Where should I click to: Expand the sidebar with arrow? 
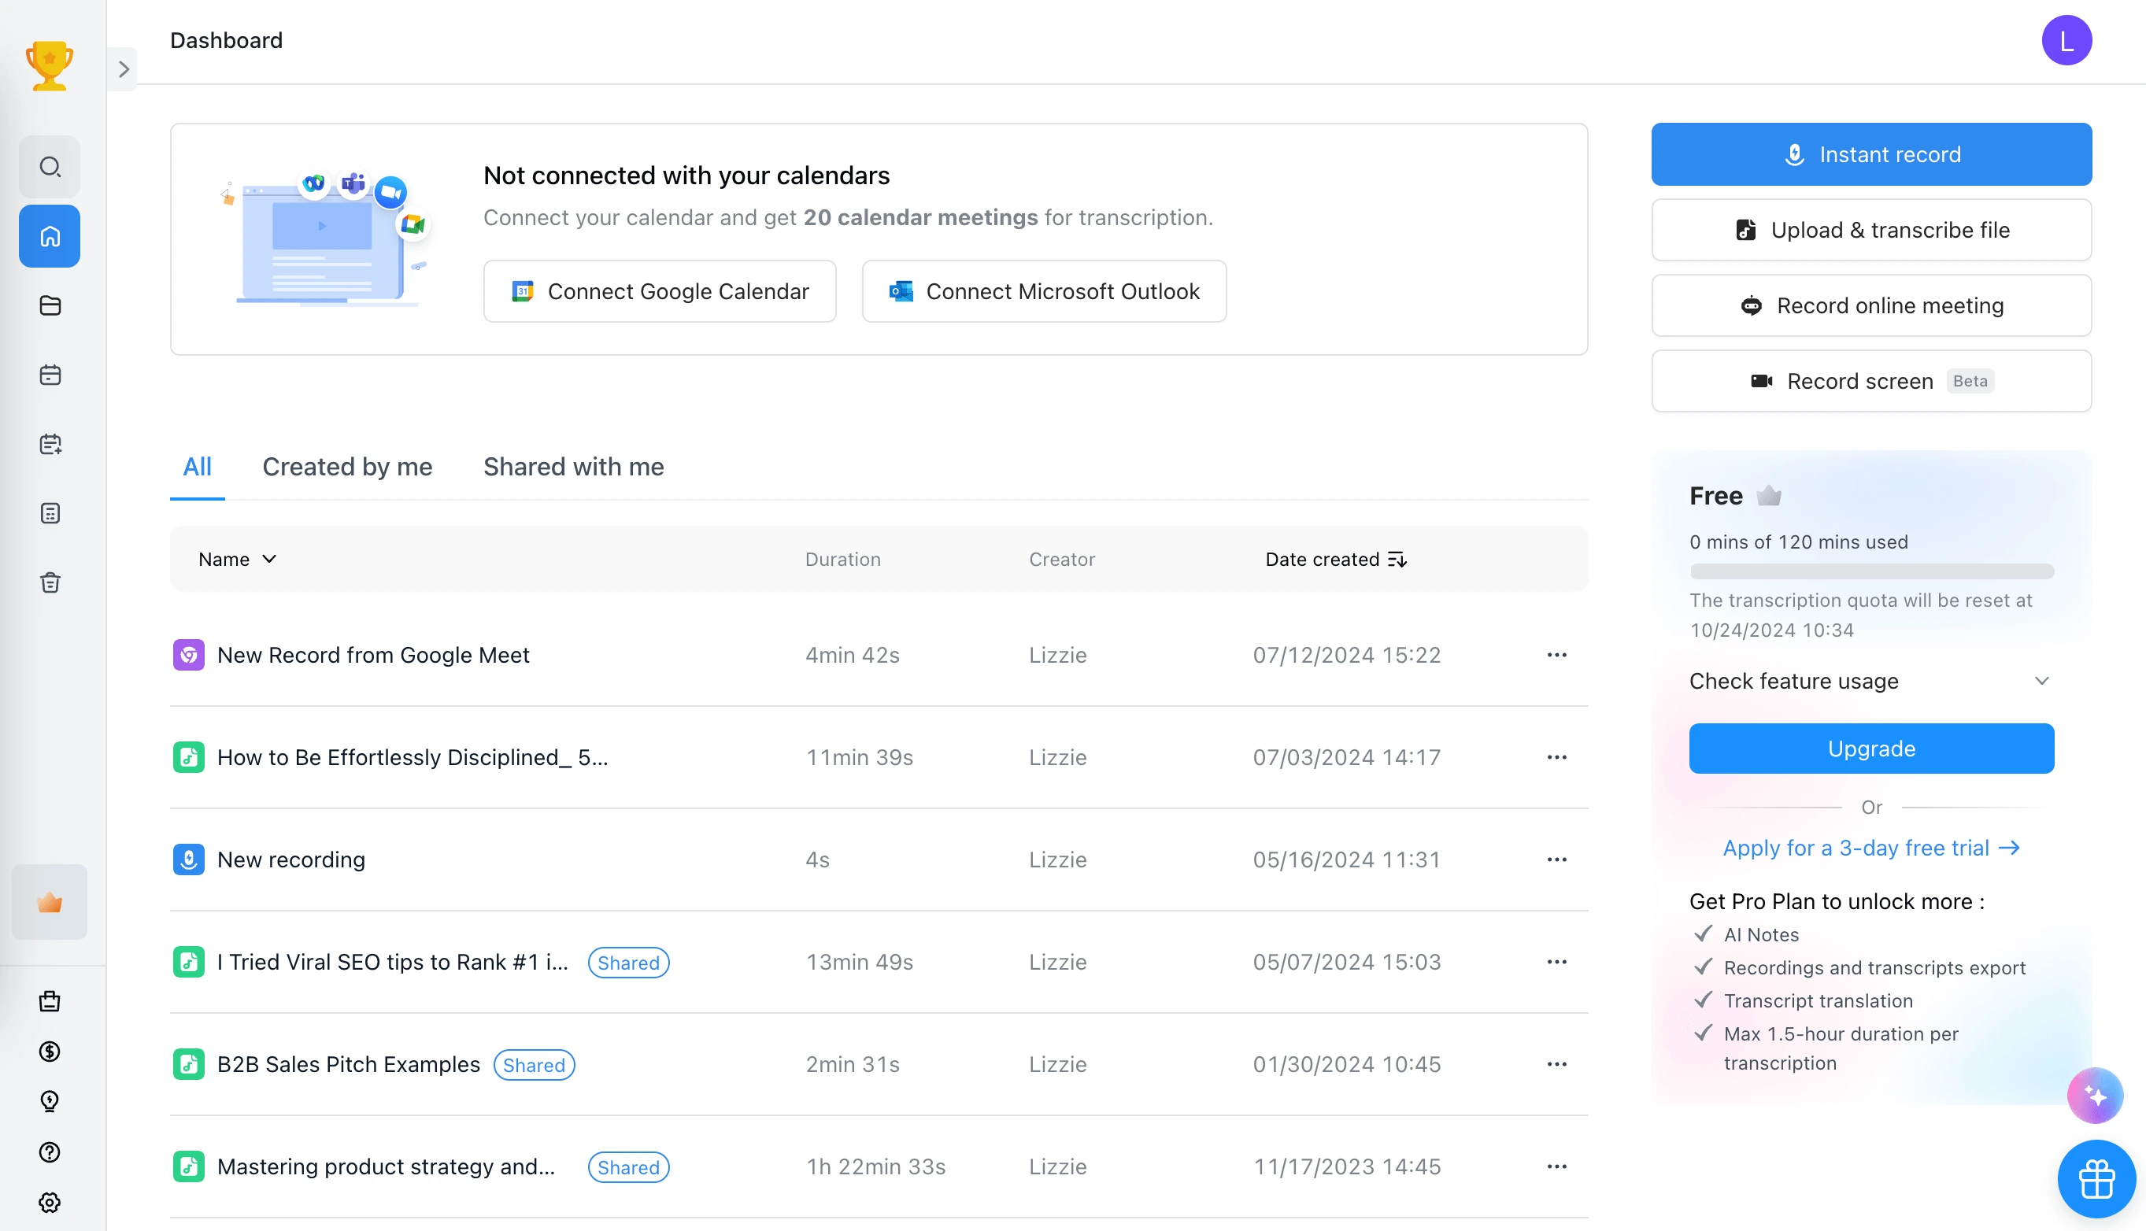pyautogui.click(x=124, y=69)
